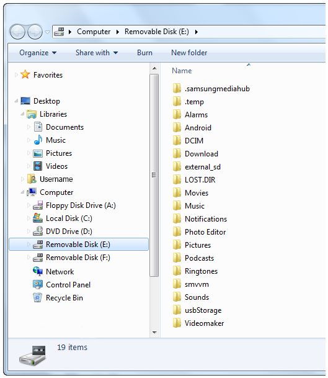
Task: Click the Favorites star icon
Action: [x=25, y=74]
